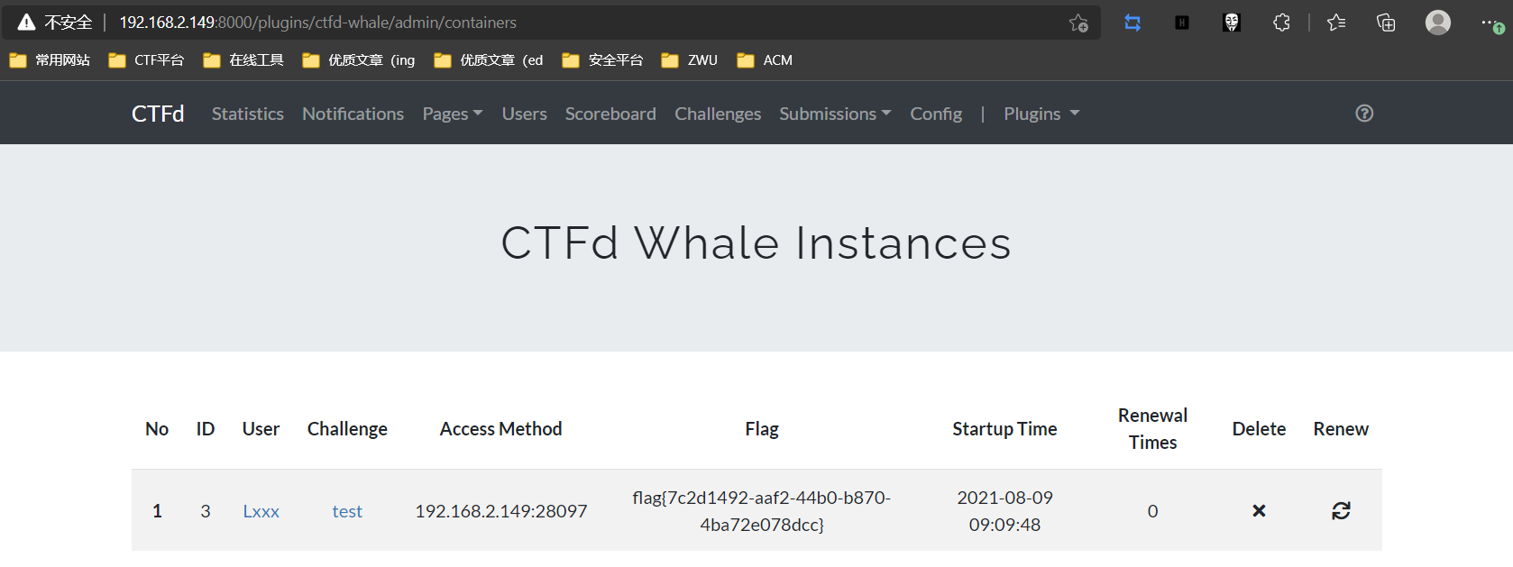Open the CTF平台 bookmark folder

(146, 60)
